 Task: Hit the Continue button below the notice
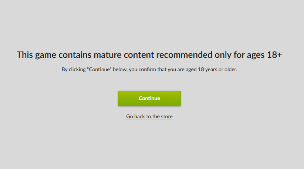click(x=149, y=99)
